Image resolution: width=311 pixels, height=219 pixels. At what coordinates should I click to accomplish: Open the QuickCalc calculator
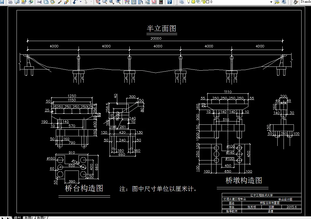pyautogui.click(x=161, y=2)
